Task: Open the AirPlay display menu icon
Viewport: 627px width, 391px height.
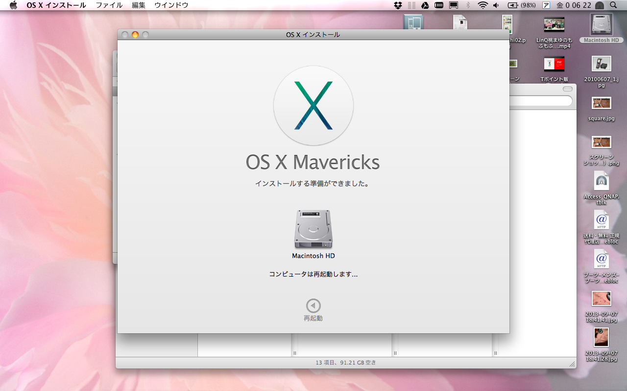Action: (x=454, y=5)
